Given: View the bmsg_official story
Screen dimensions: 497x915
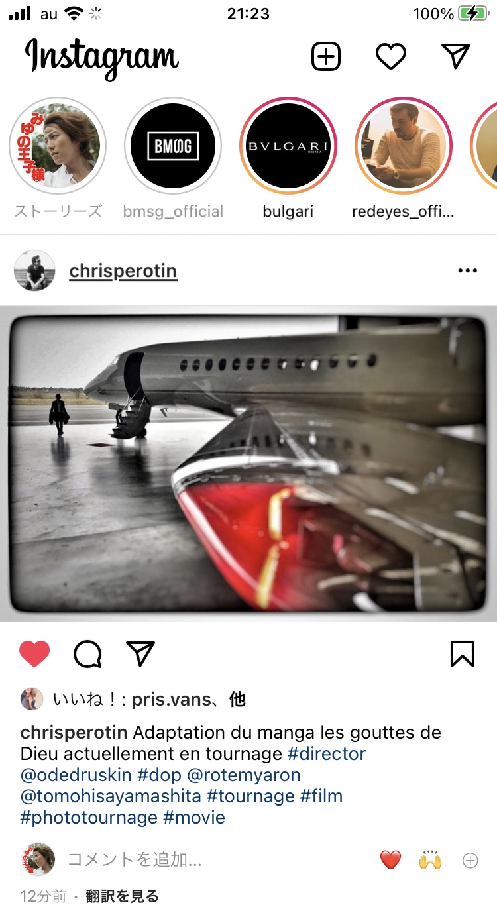Looking at the screenshot, I should click(x=173, y=146).
